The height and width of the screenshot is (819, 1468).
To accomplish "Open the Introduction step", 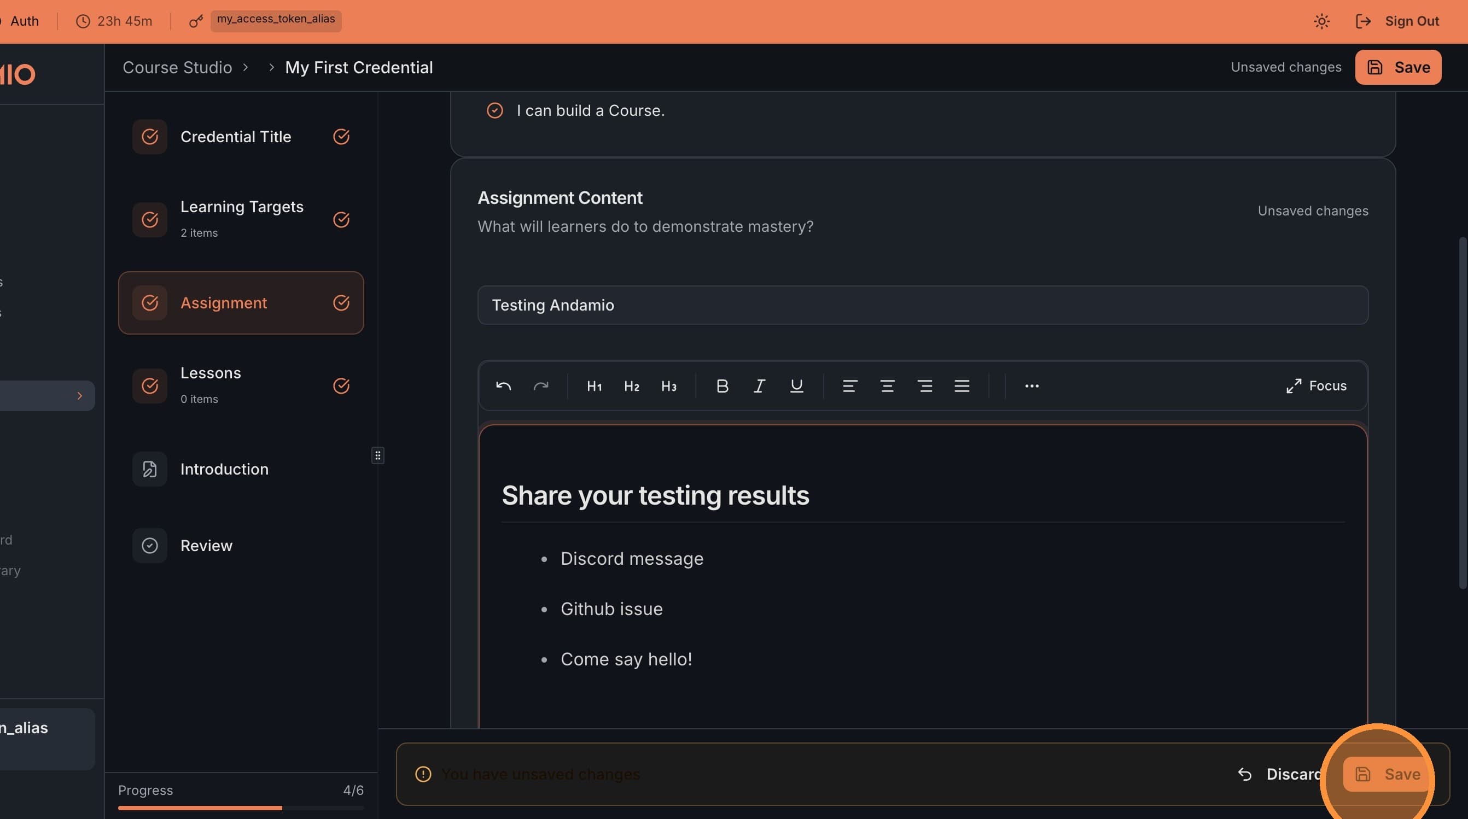I will (x=224, y=469).
